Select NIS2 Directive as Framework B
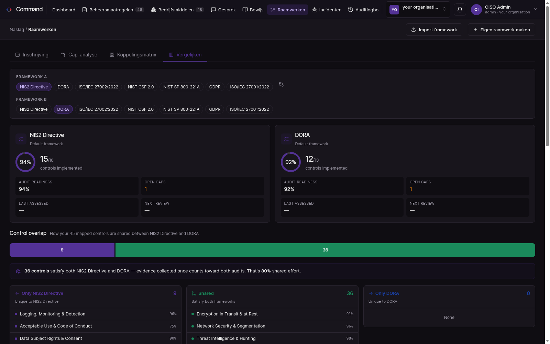 (34, 109)
